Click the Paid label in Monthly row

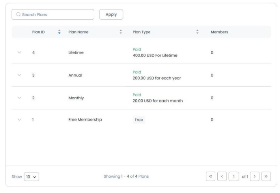(x=137, y=95)
